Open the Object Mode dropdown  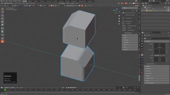[9, 3]
